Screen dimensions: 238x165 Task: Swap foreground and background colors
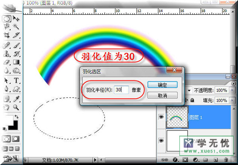pos(16,117)
